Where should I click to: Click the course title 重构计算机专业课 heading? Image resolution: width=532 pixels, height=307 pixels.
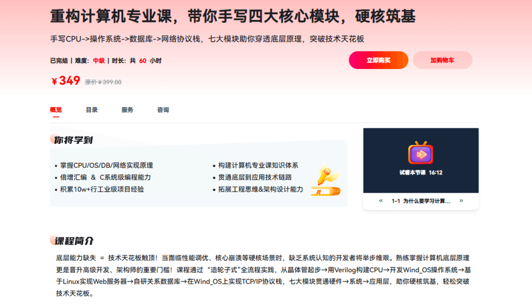(x=233, y=17)
